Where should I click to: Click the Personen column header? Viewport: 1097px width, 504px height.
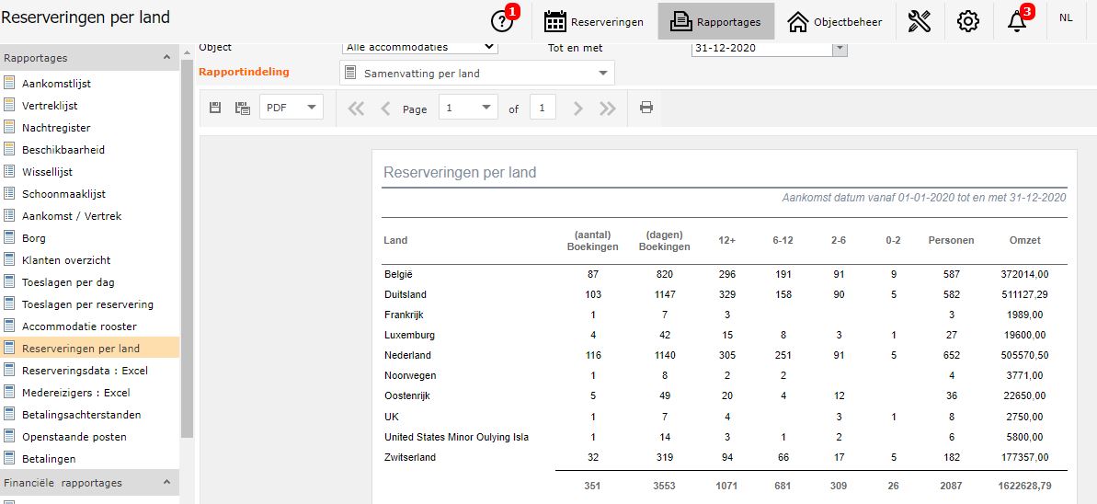951,240
